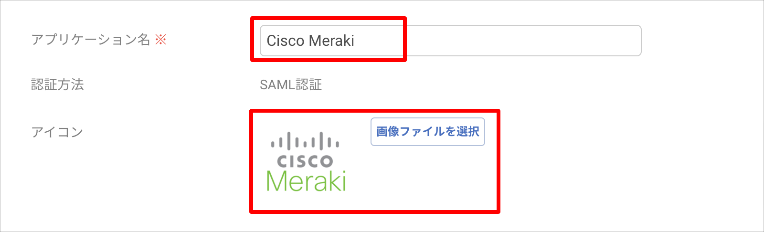Click the アプリケーション名 label

91,40
